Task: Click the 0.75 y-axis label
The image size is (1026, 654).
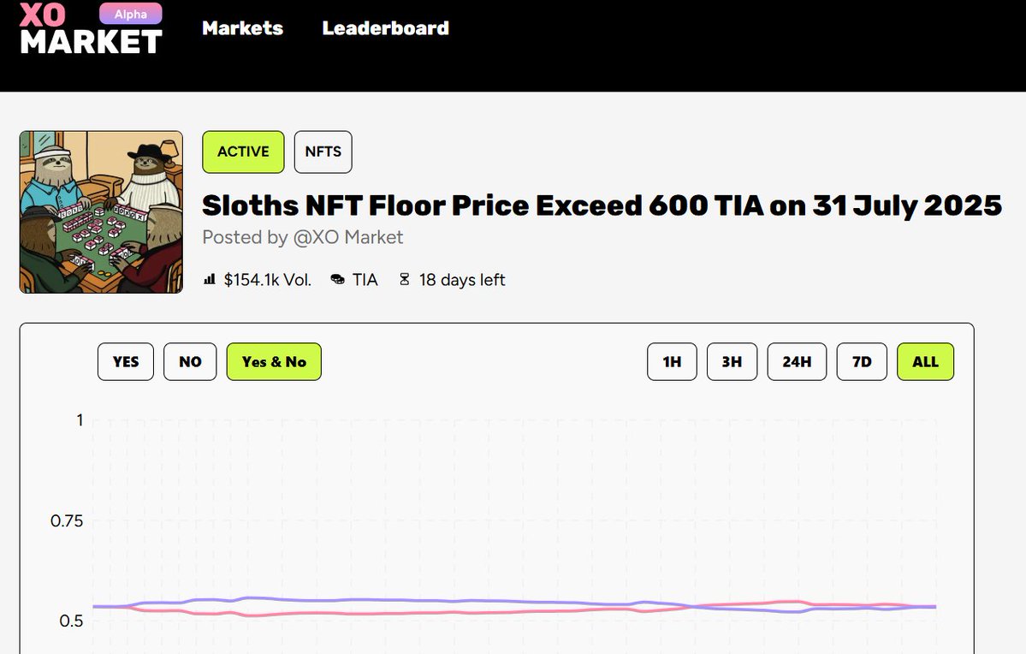Action: pyautogui.click(x=67, y=521)
